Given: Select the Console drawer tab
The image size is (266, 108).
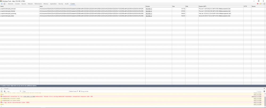Looking at the screenshot, I should pos(6,89).
